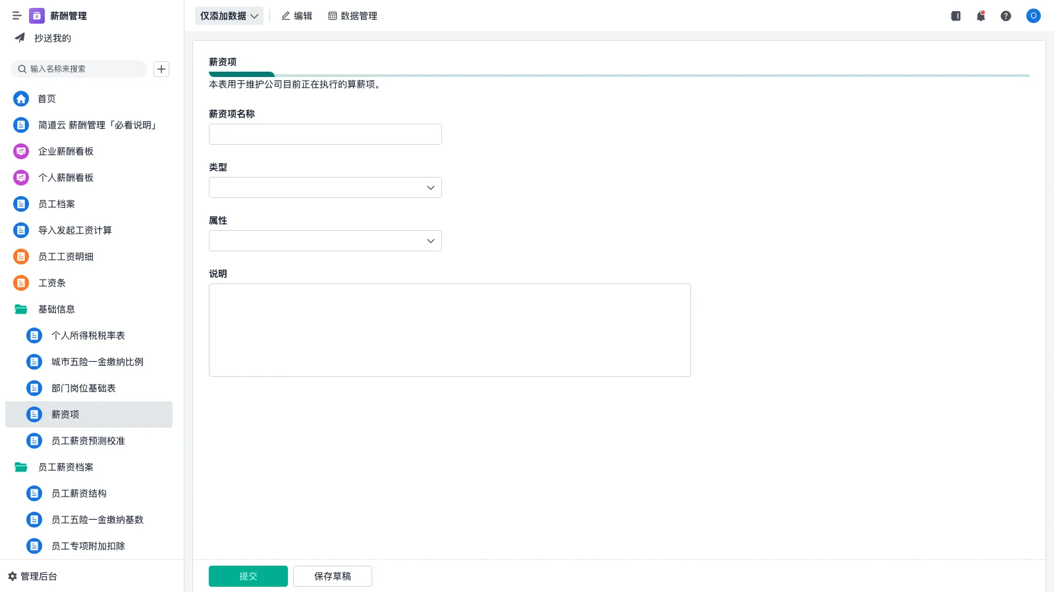Open the help question mark icon
The height and width of the screenshot is (592, 1054).
(x=1006, y=16)
